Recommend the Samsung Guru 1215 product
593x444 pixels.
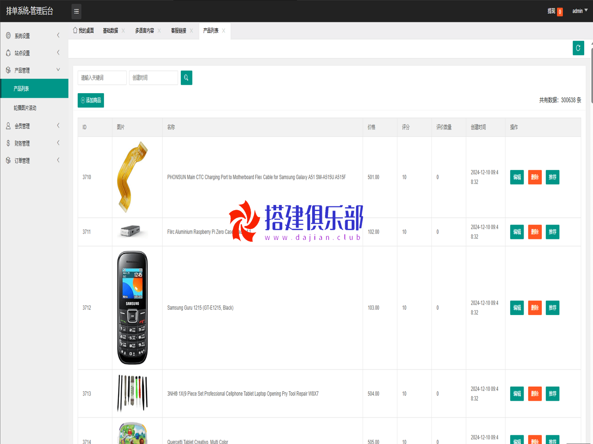tap(552, 308)
